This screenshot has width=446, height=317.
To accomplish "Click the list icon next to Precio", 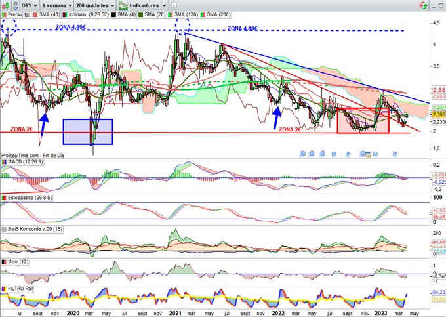I will tap(27, 15).
